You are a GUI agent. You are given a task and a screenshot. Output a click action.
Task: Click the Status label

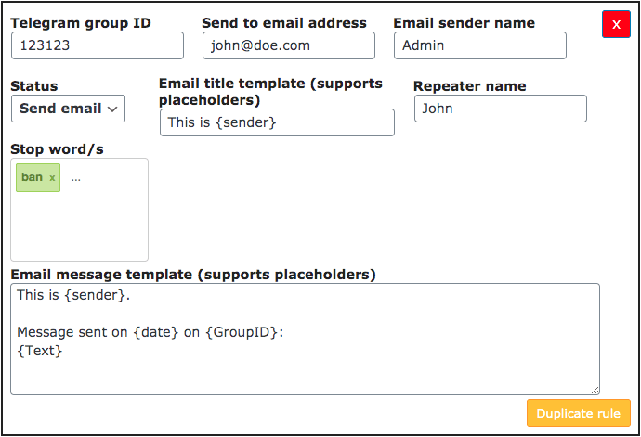coord(34,86)
